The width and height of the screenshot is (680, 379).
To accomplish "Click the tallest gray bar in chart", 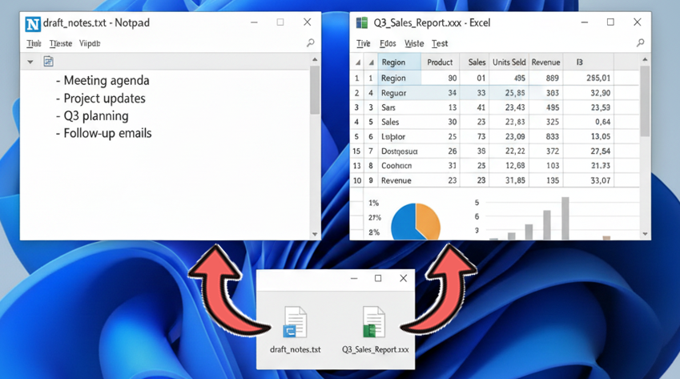I will tap(565, 218).
